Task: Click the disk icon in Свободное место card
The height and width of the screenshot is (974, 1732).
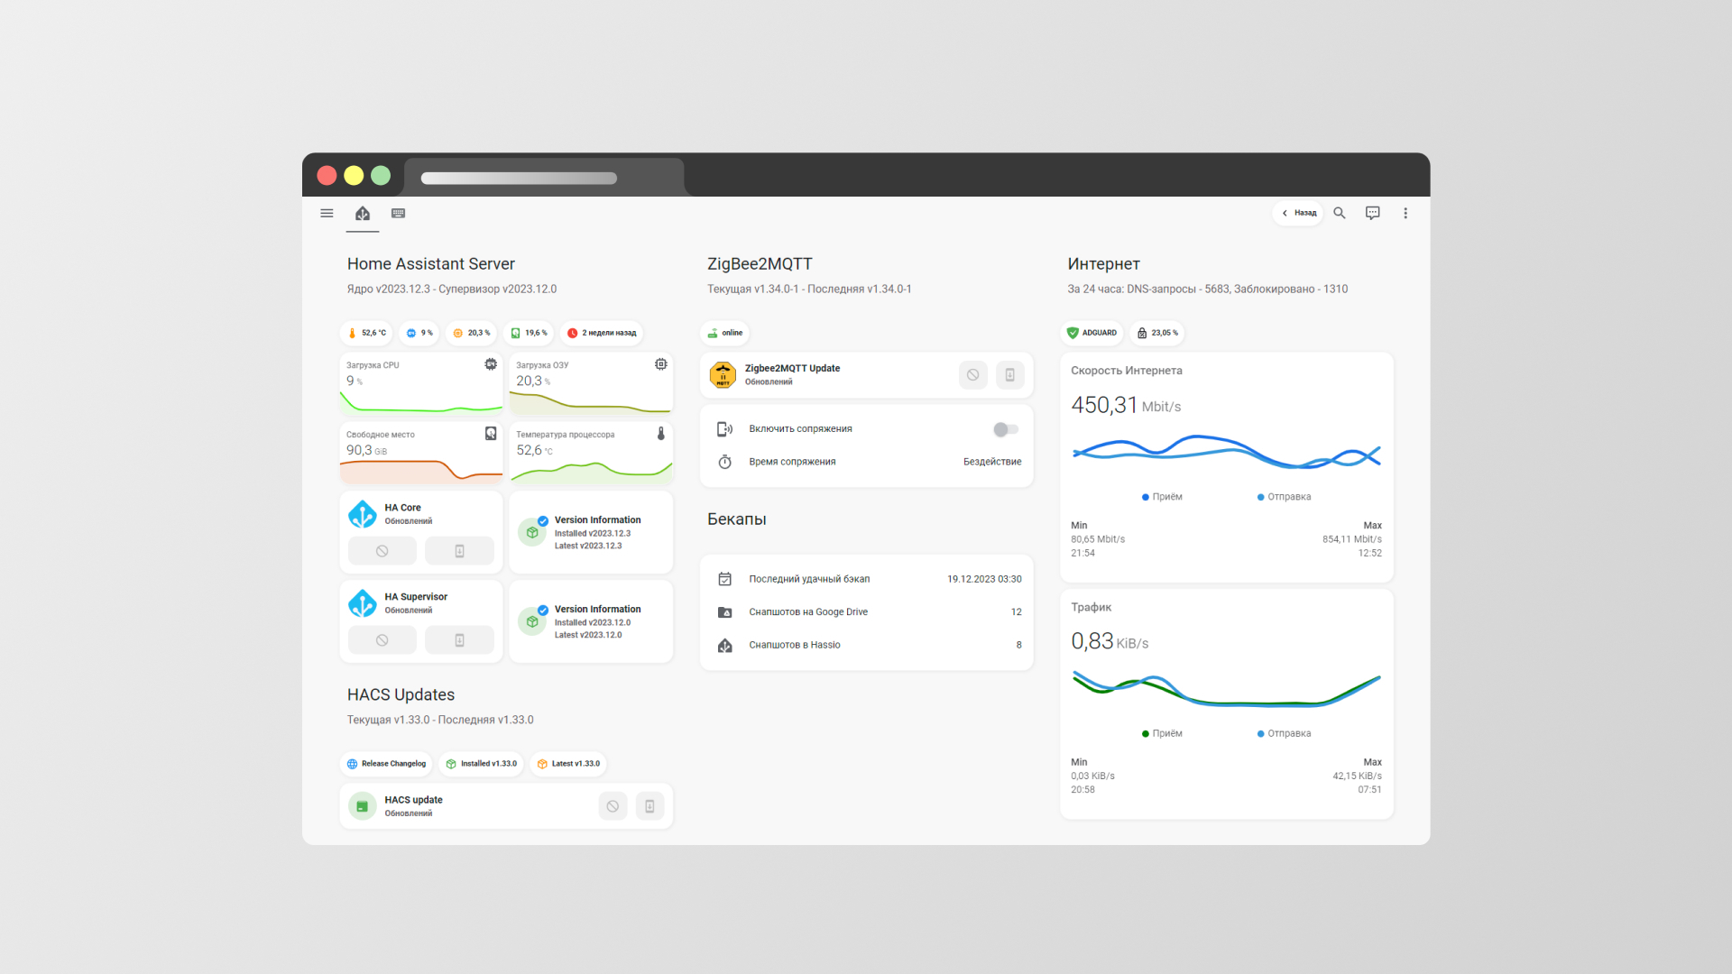Action: tap(491, 434)
